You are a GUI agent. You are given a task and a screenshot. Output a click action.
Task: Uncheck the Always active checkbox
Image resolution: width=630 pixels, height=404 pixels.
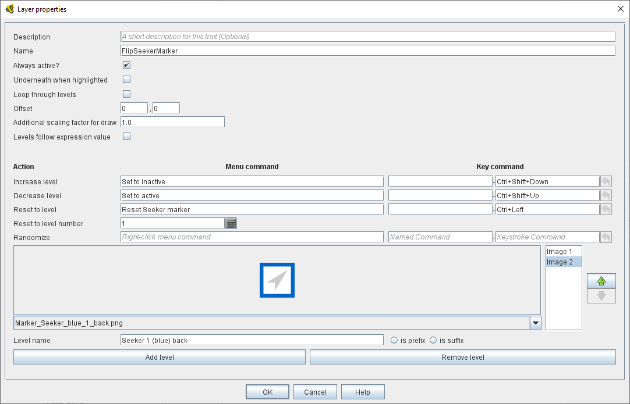[126, 65]
